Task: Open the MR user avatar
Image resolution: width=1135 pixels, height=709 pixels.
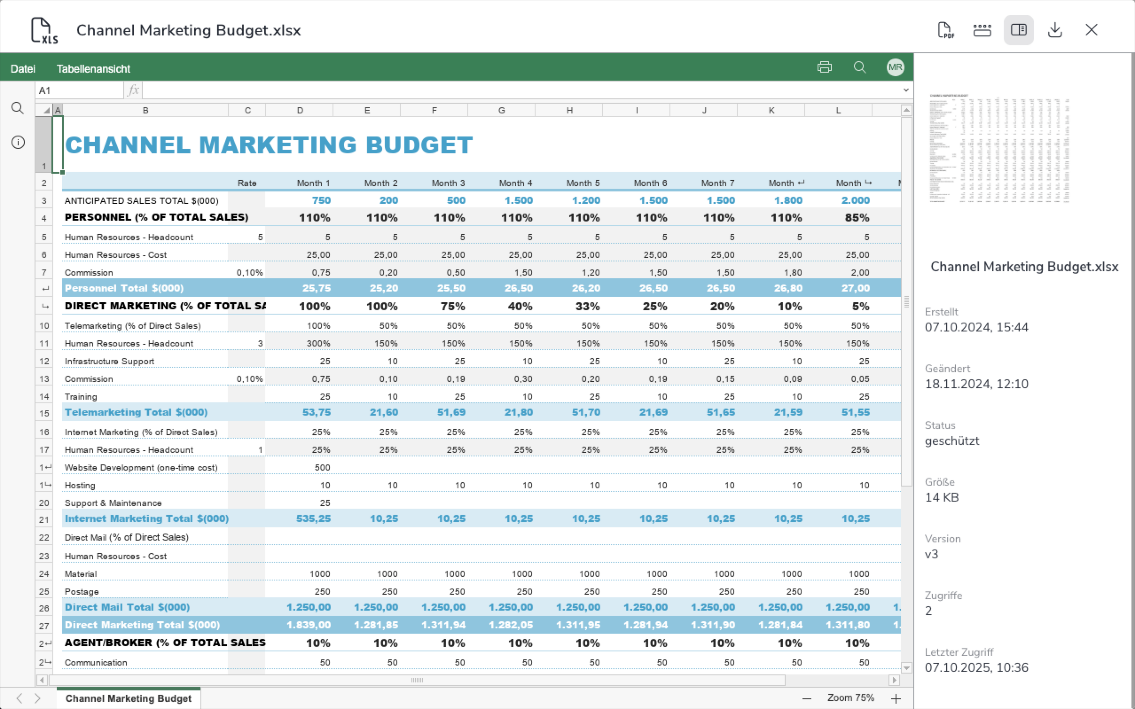Action: pyautogui.click(x=895, y=67)
